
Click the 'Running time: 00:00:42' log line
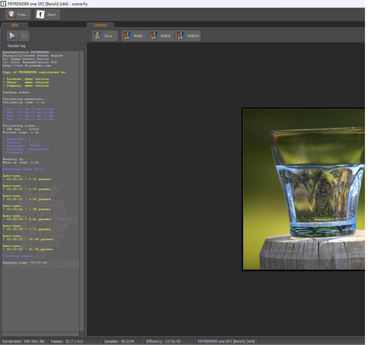[x=24, y=263]
